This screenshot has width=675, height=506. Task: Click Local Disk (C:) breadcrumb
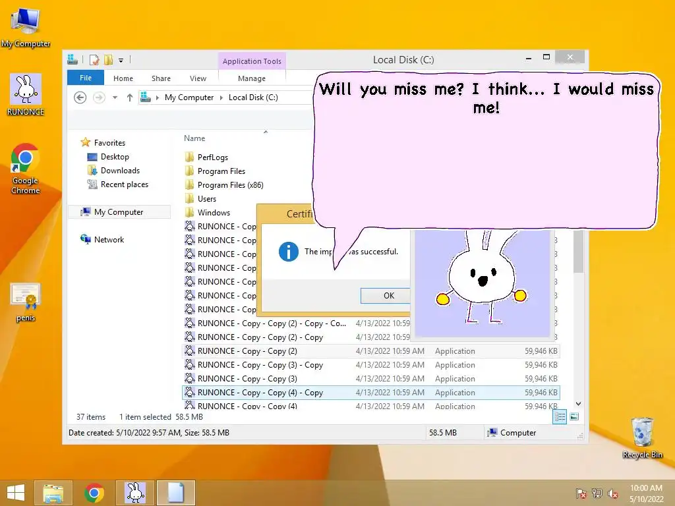click(x=253, y=98)
